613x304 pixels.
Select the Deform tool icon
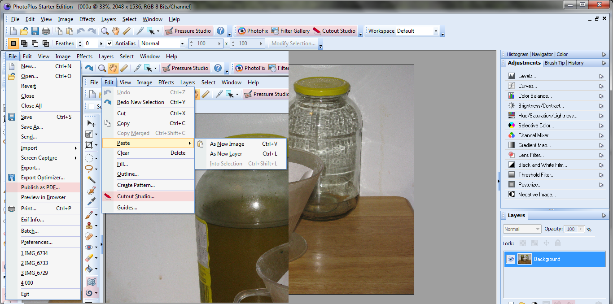click(90, 134)
